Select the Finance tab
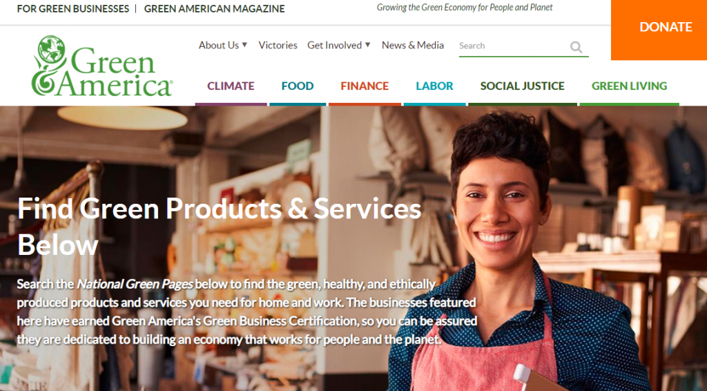 tap(365, 86)
